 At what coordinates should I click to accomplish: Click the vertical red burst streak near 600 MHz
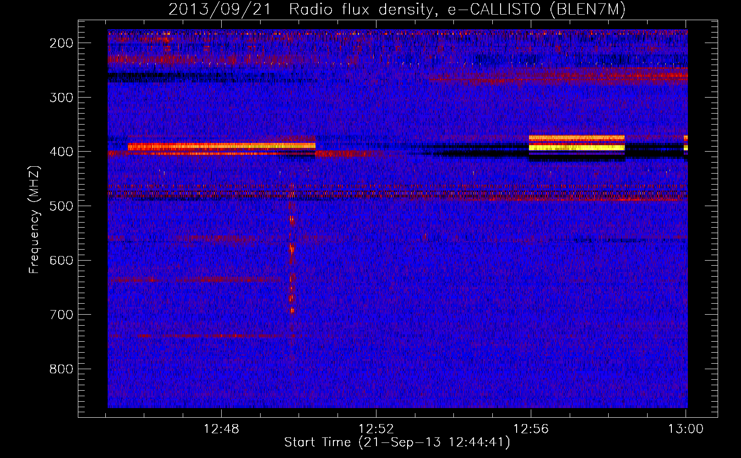(292, 266)
